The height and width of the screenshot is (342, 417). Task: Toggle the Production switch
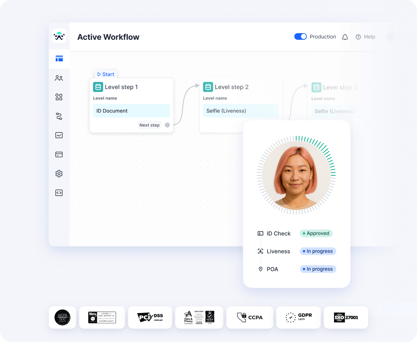click(300, 37)
